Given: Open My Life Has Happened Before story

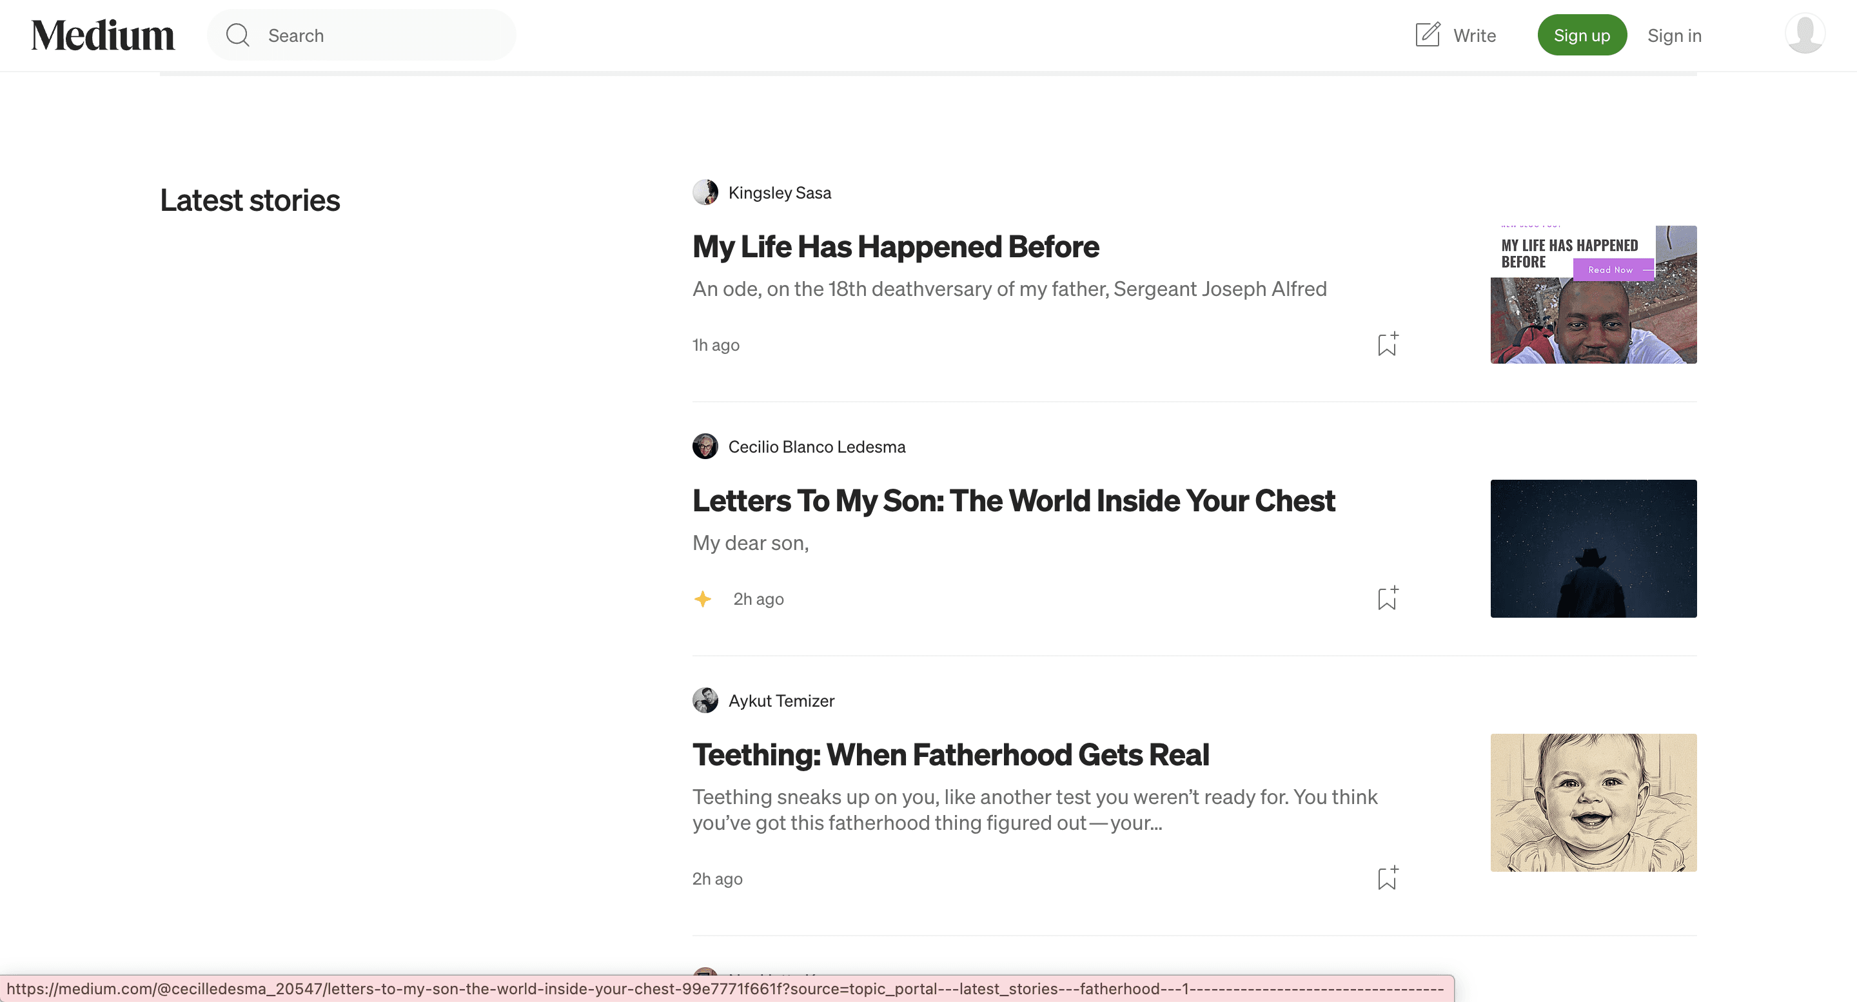Looking at the screenshot, I should (x=894, y=246).
